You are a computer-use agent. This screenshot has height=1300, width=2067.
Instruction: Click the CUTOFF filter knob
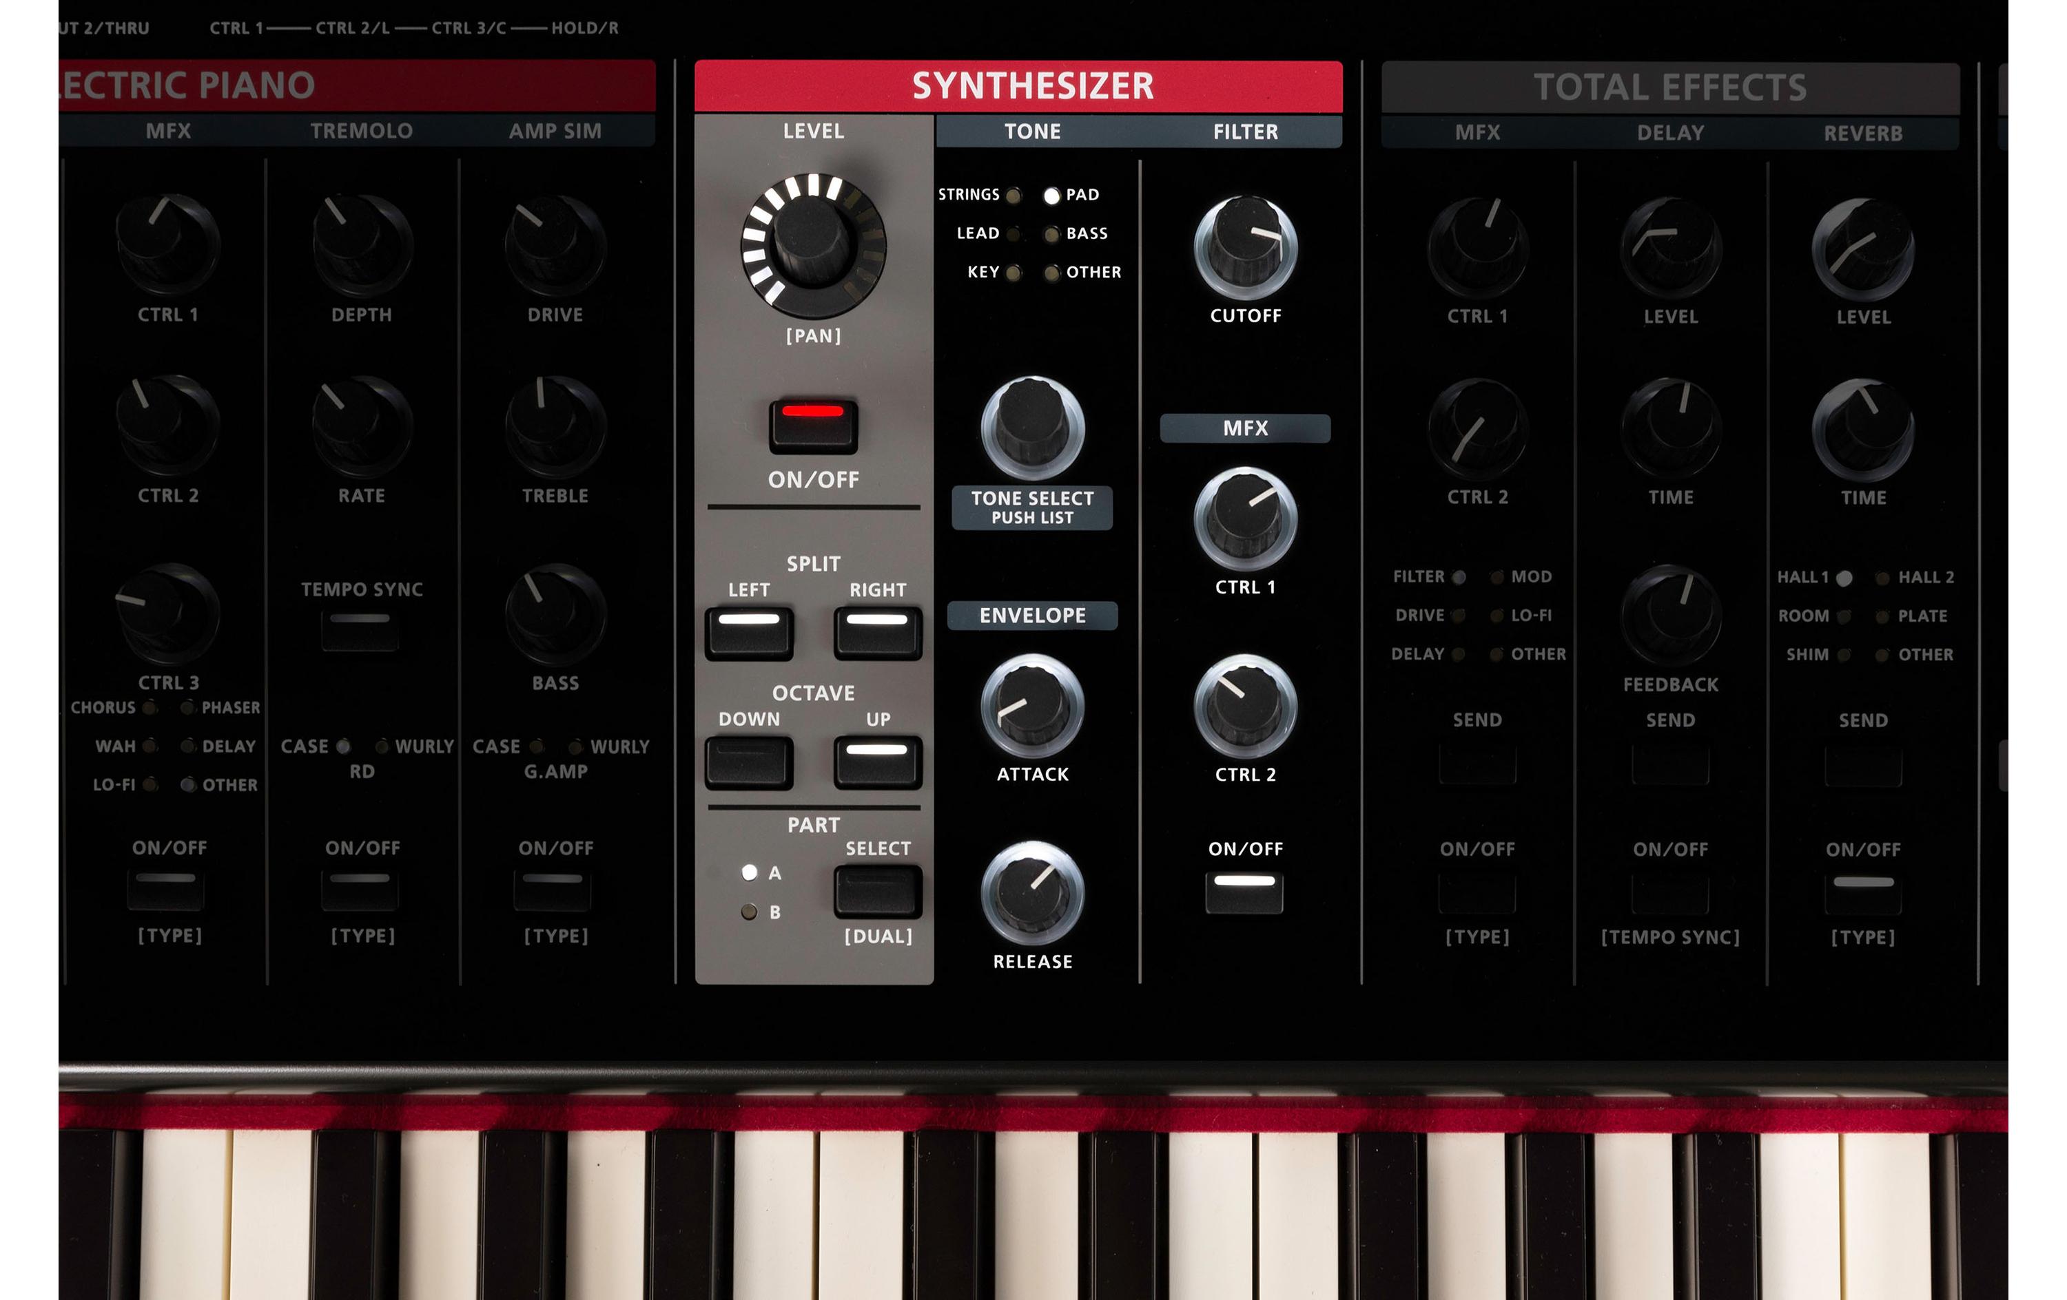tap(1244, 248)
